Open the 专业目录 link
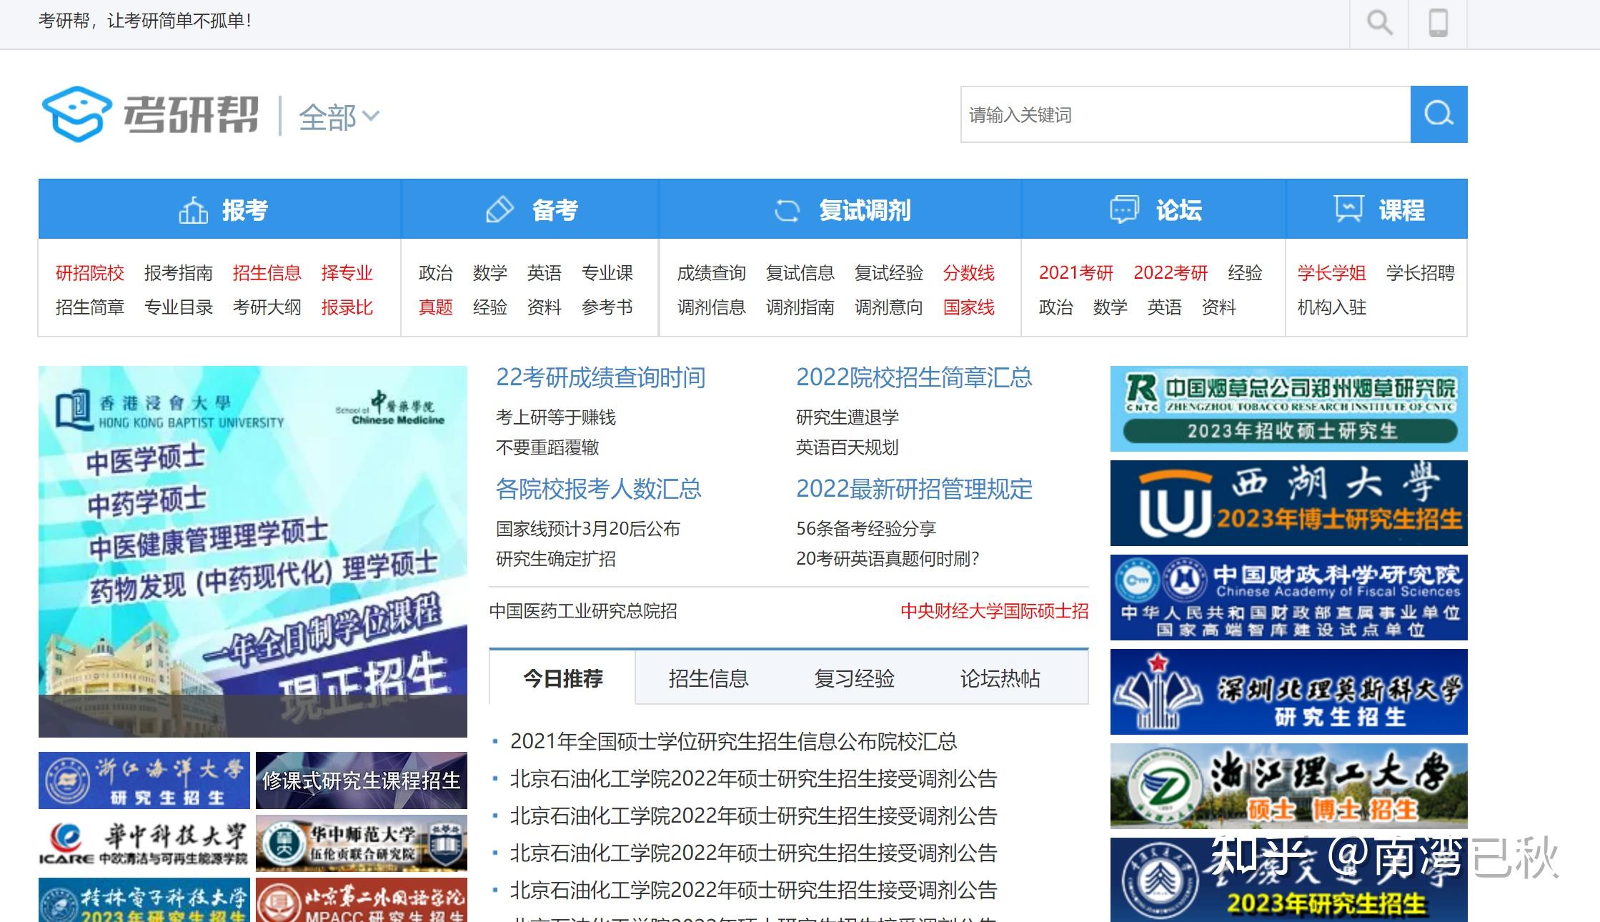The image size is (1600, 922). [179, 307]
